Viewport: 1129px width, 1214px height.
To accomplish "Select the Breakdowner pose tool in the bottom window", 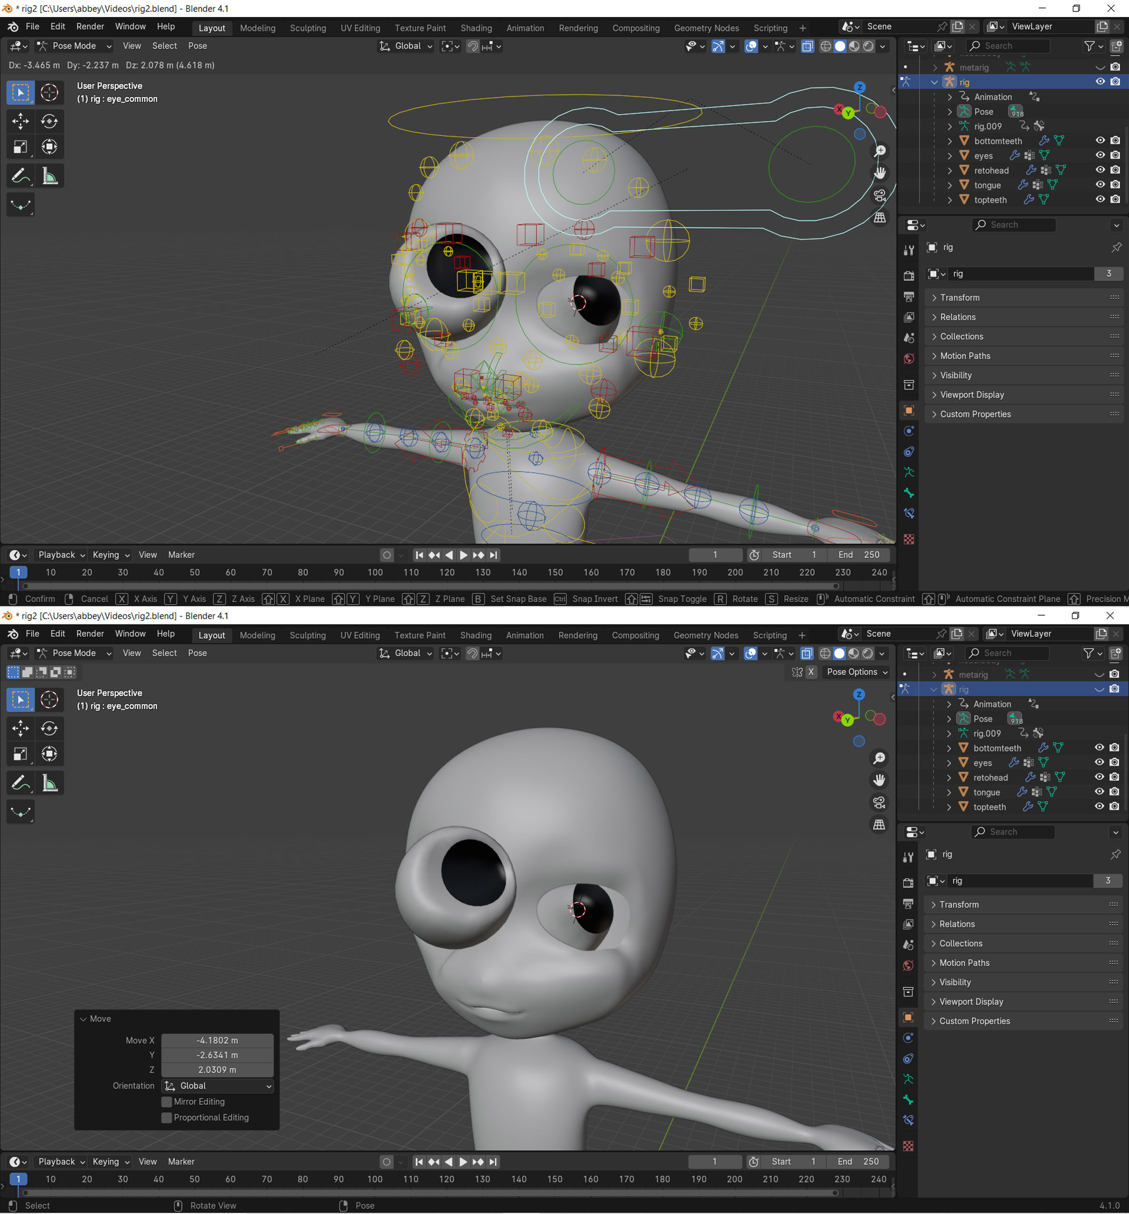I will pyautogui.click(x=20, y=812).
